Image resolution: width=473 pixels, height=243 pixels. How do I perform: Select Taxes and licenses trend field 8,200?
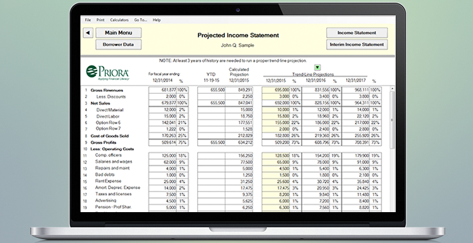pos(276,195)
